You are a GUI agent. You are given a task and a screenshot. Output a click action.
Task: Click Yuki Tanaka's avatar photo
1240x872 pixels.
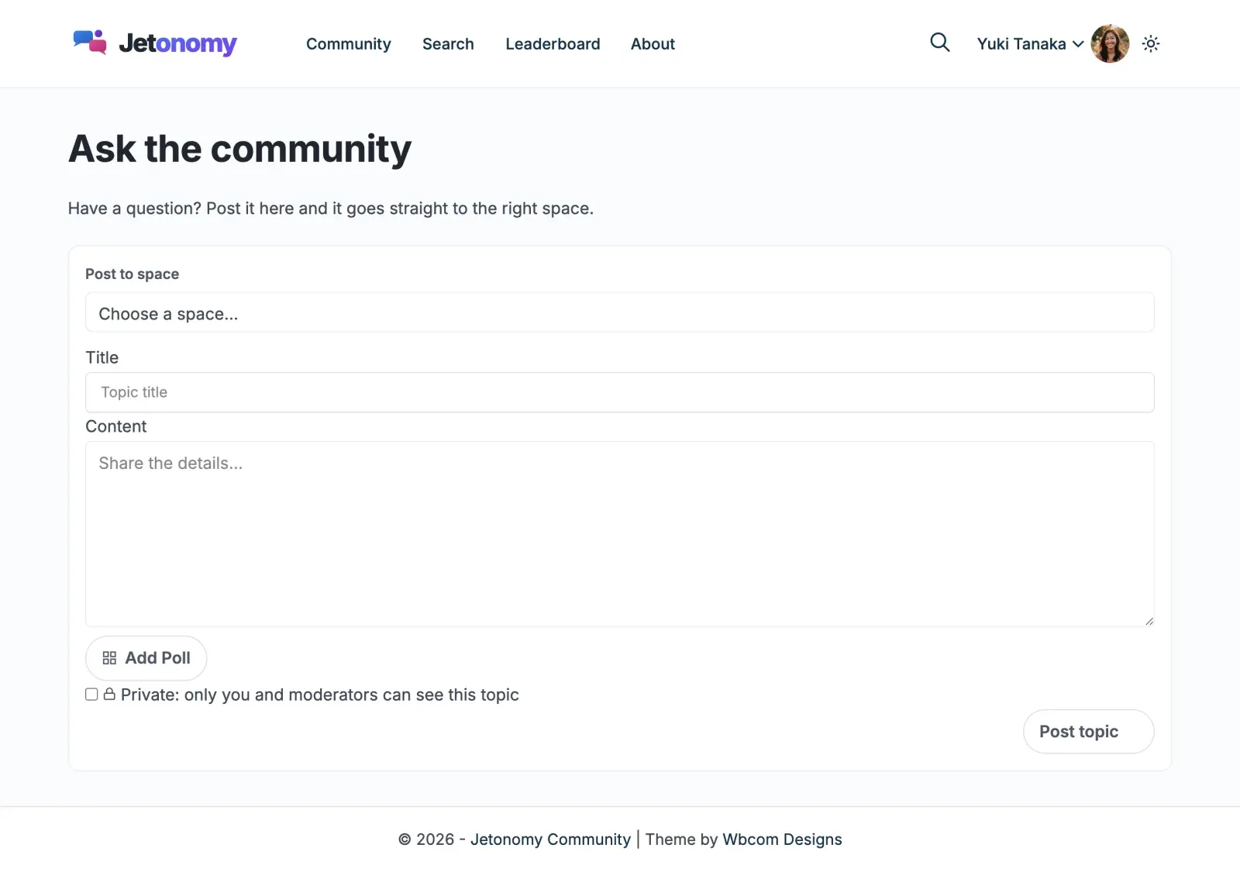coord(1110,43)
